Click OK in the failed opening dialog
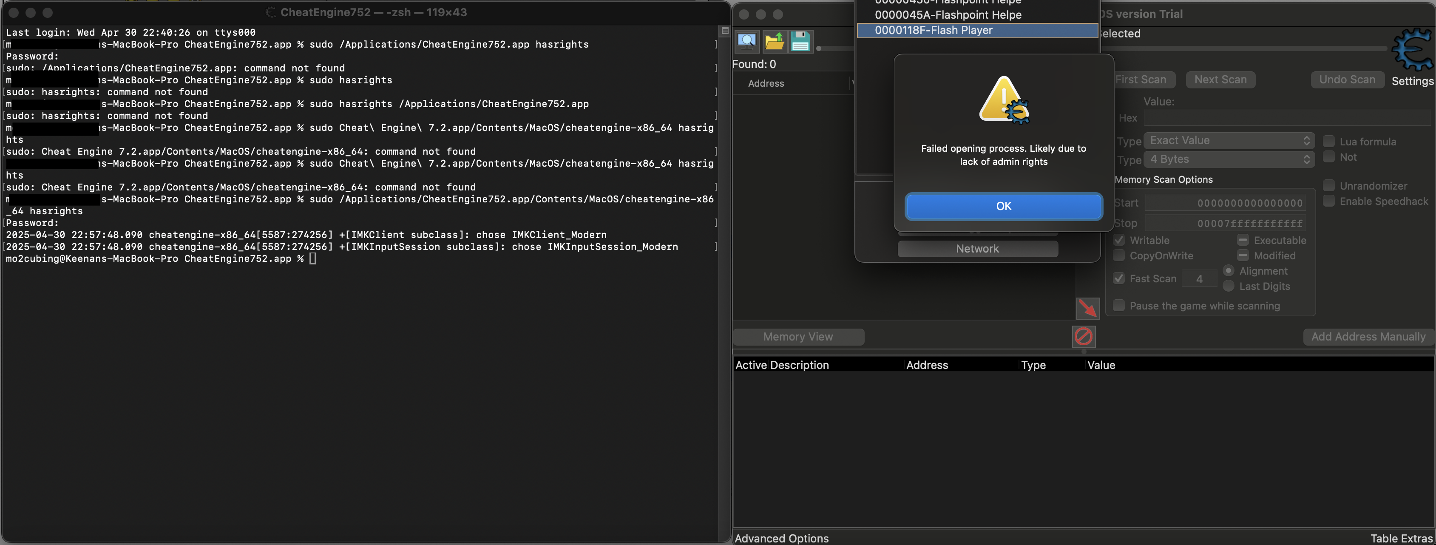 pos(1003,206)
